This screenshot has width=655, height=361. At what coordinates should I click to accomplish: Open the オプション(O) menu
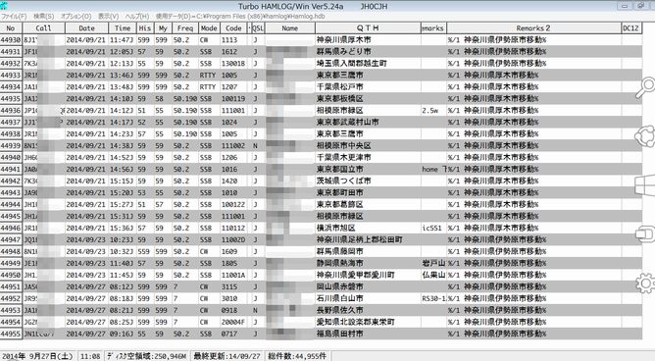coord(76,17)
